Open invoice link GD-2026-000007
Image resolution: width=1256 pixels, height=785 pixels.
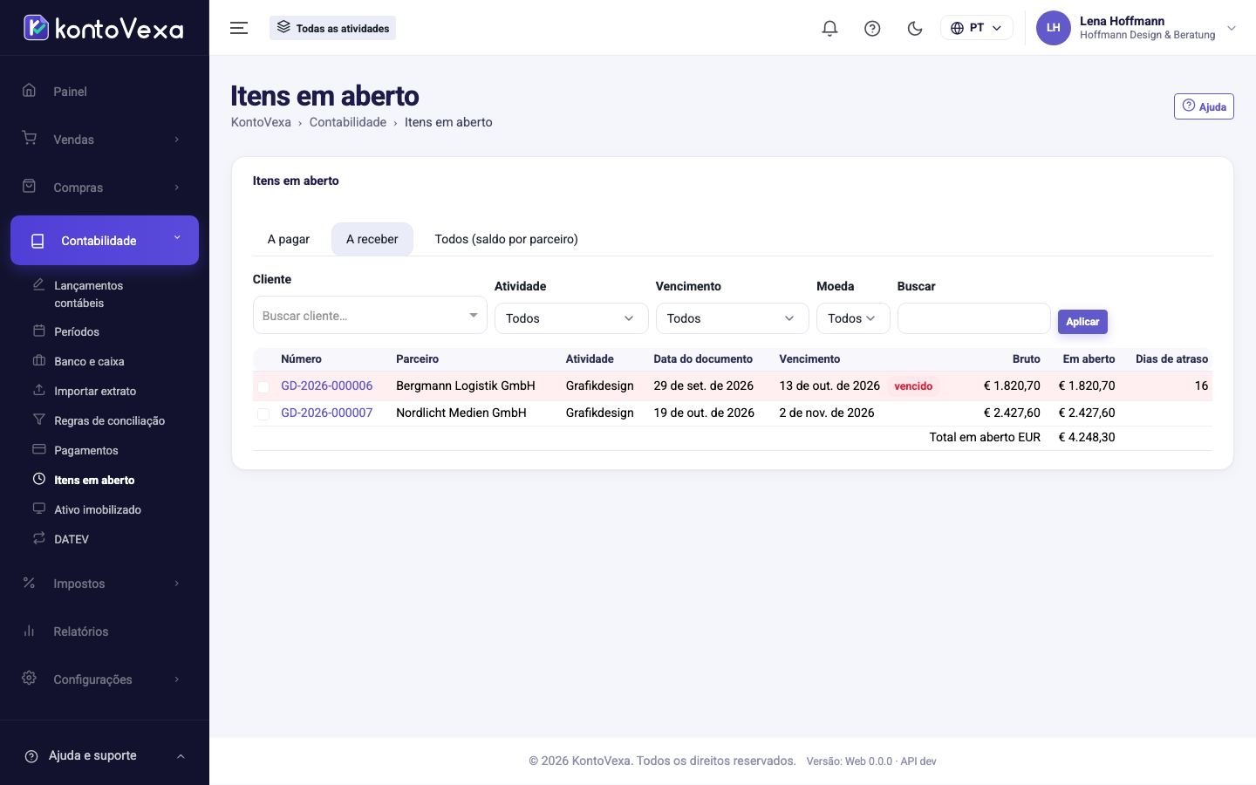pos(326,413)
